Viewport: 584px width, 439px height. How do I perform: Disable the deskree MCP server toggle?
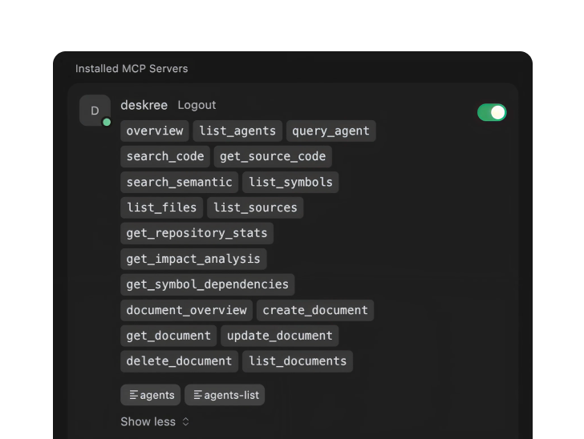coord(492,112)
